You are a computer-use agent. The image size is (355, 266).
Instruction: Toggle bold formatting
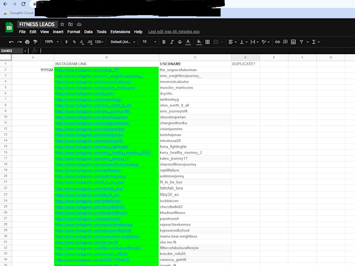pos(164,42)
